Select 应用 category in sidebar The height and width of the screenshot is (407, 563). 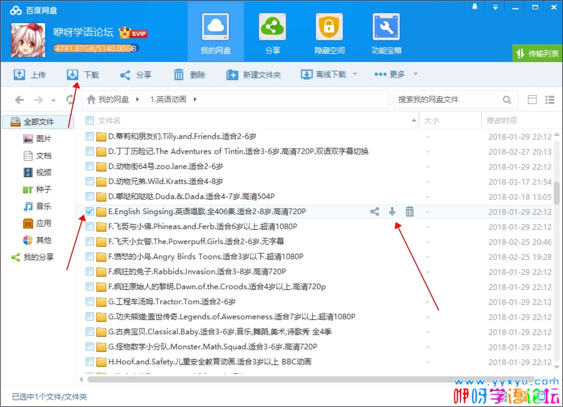click(x=38, y=223)
